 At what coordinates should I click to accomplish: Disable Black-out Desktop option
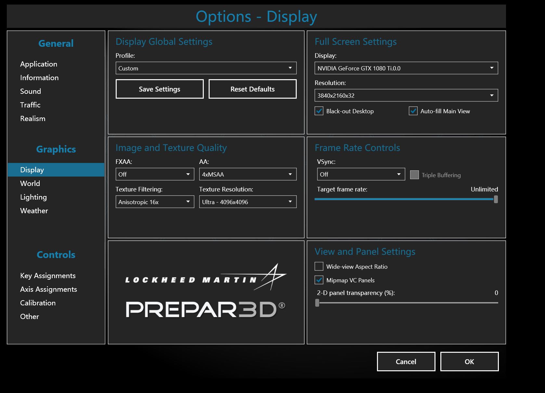tap(319, 111)
